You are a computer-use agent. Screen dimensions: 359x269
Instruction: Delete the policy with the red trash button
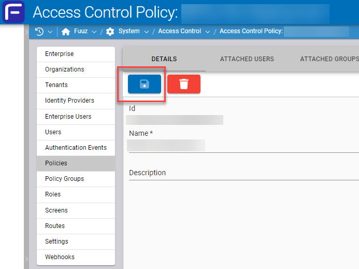pos(184,84)
